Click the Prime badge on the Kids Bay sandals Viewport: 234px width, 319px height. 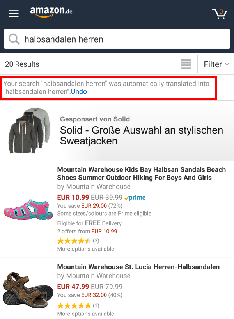point(135,198)
